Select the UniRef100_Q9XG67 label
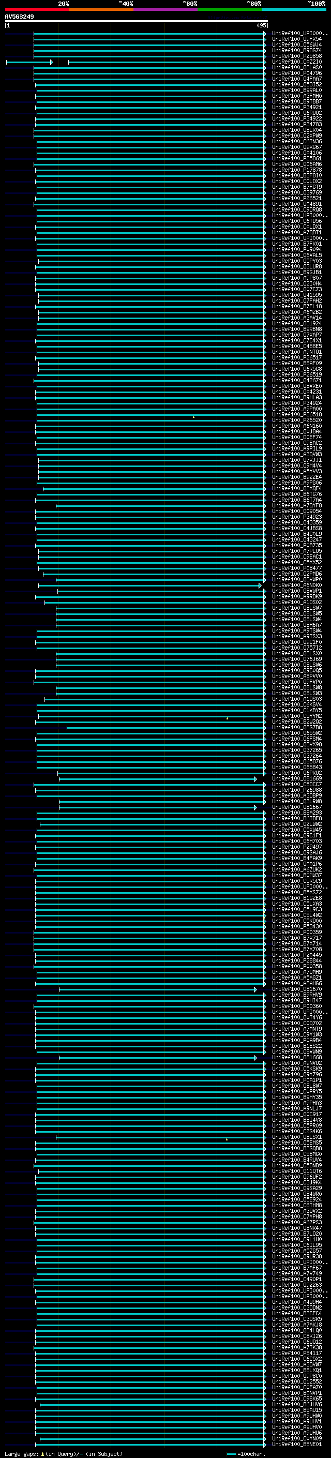Viewport: 331px width, 1458px height. [296, 147]
